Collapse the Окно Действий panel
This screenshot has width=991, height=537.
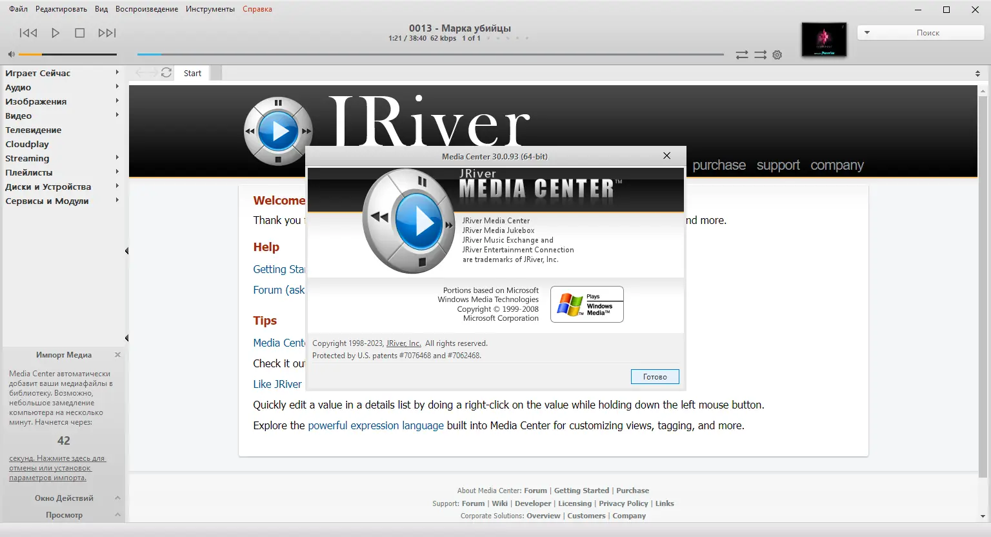[x=117, y=498]
